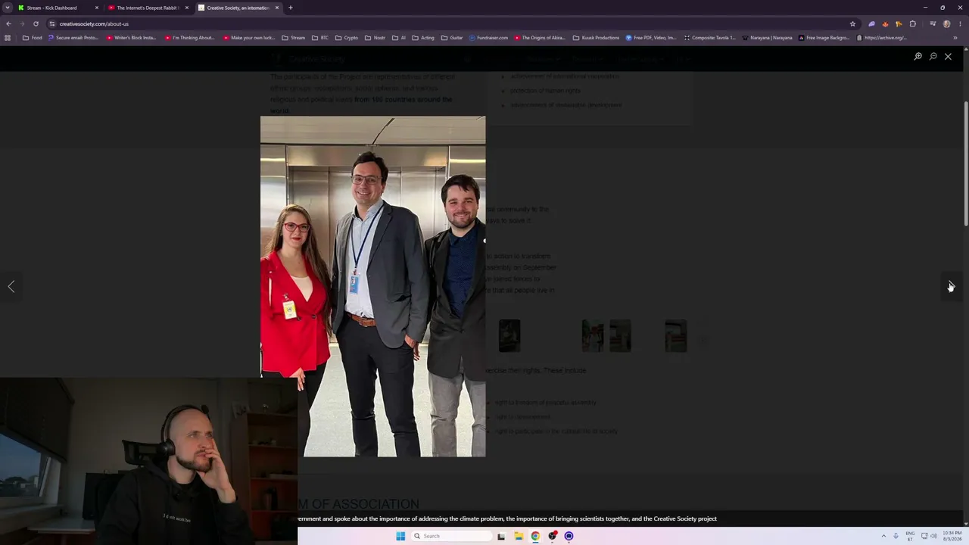The height and width of the screenshot is (545, 969).
Task: Open the Windows Start menu
Action: pyautogui.click(x=400, y=536)
